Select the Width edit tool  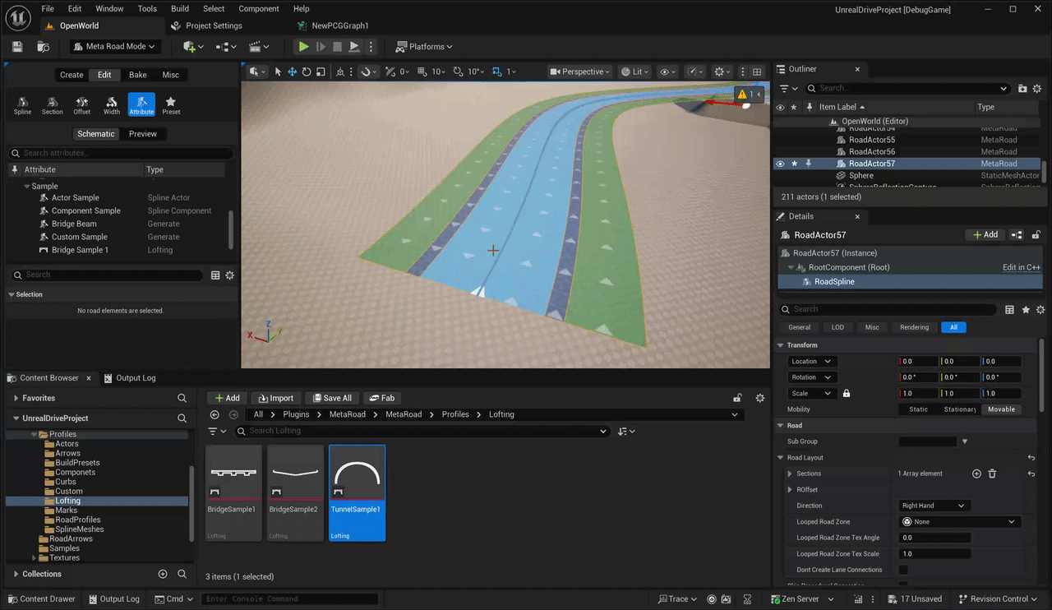pos(112,105)
